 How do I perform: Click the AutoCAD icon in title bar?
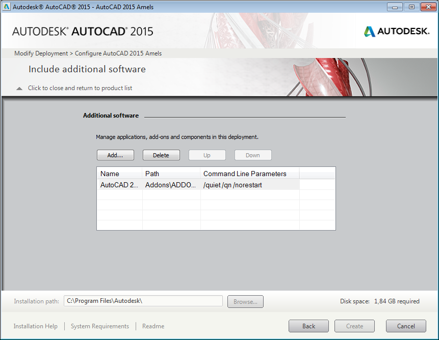(7, 7)
